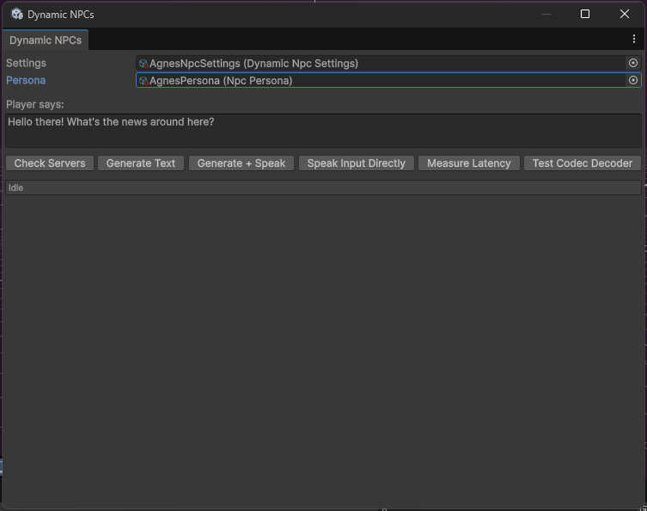647x511 pixels.
Task: Click the Generate Text button
Action: 141,163
